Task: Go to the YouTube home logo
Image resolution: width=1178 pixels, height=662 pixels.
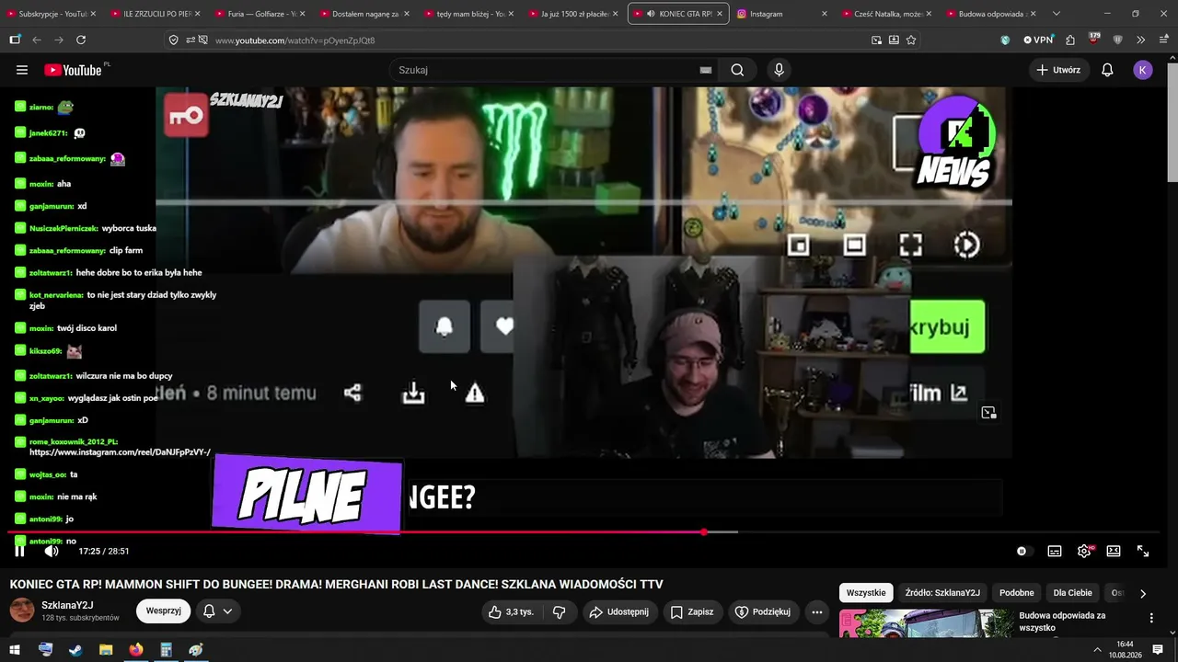Action: coord(73,70)
